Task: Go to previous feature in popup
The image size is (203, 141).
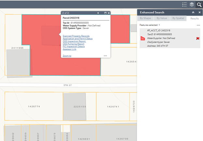Action: (98, 13)
